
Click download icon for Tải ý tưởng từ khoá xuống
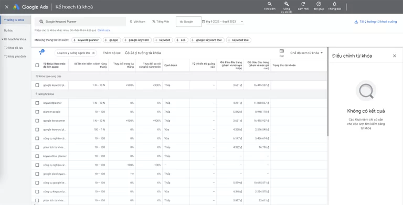[356, 21]
